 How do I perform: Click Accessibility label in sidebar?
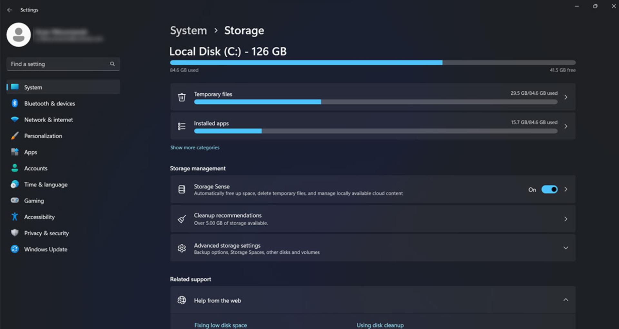click(39, 217)
